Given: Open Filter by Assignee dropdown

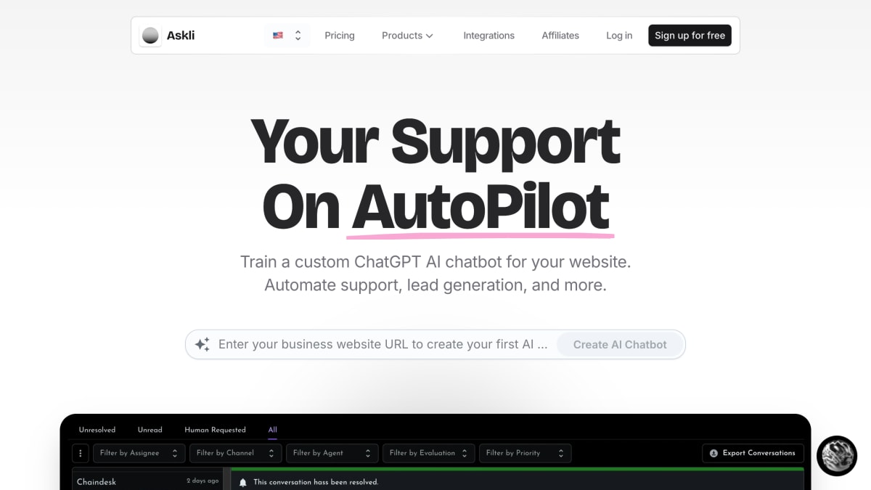Looking at the screenshot, I should click(139, 453).
